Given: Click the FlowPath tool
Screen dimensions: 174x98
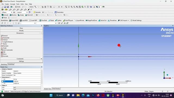Looking at the screenshot, I should coord(43,20).
